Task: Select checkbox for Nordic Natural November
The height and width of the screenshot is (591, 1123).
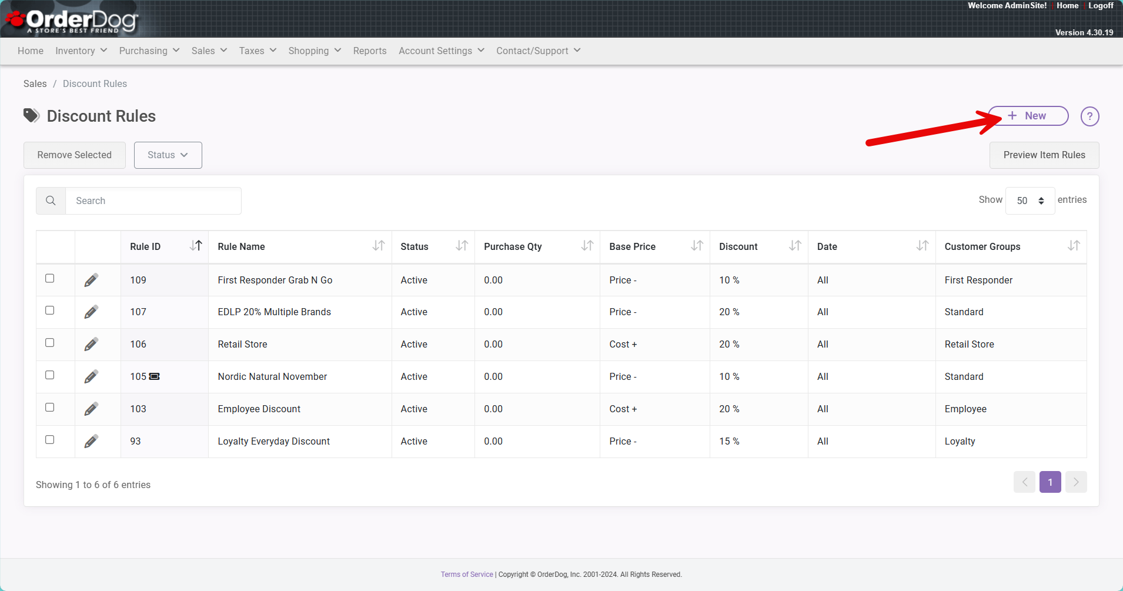Action: click(50, 375)
